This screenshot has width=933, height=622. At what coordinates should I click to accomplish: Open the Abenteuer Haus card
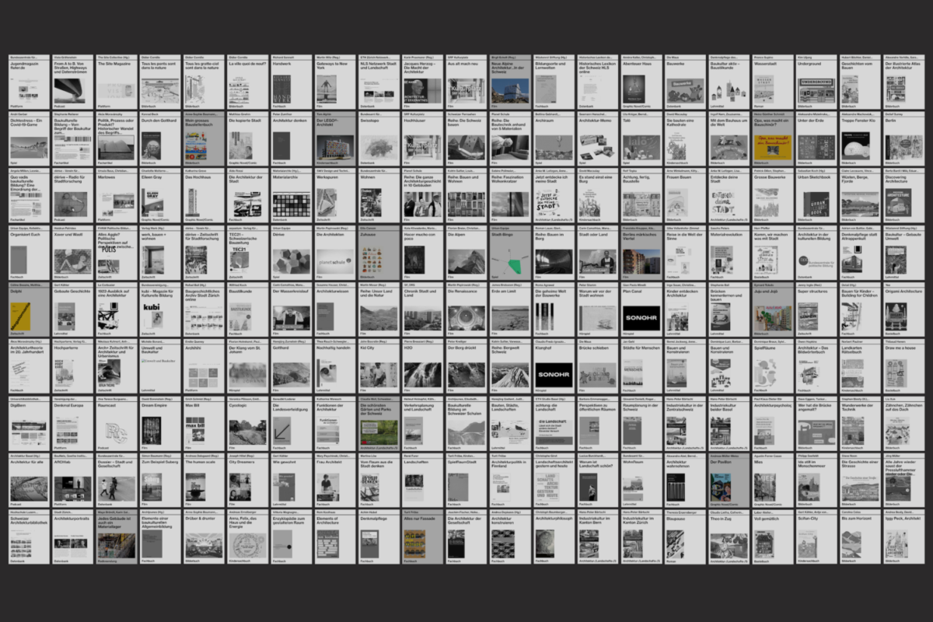pos(642,82)
